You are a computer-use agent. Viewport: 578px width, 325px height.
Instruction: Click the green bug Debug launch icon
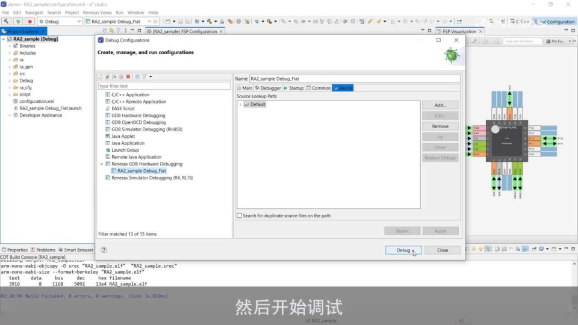[x=18, y=22]
